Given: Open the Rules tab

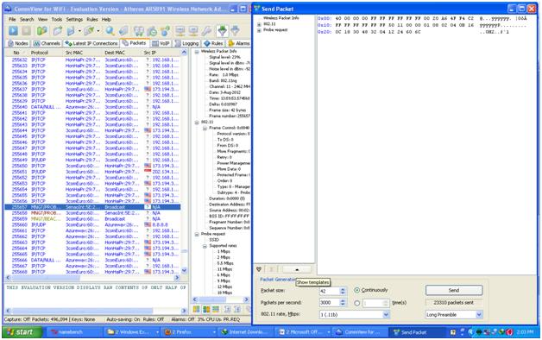Looking at the screenshot, I should [x=214, y=43].
